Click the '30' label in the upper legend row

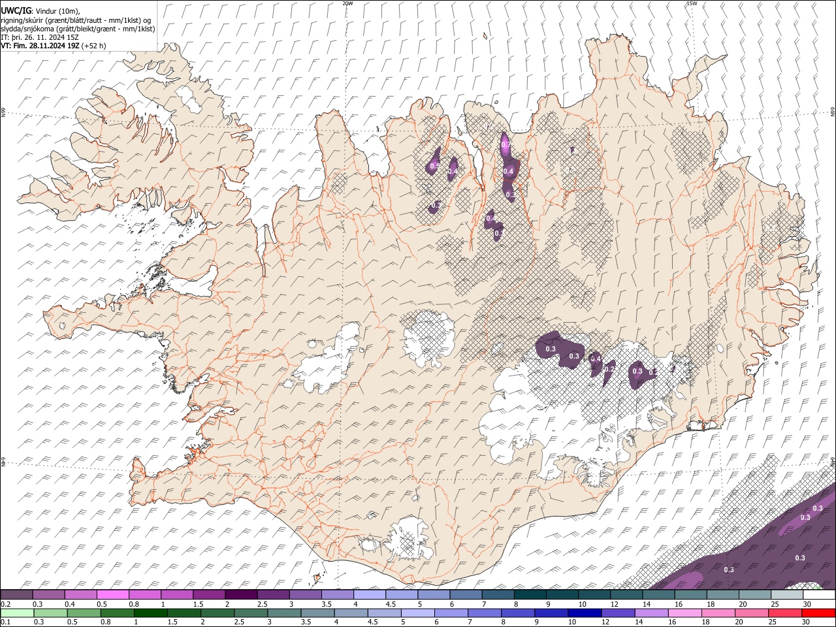(x=807, y=604)
